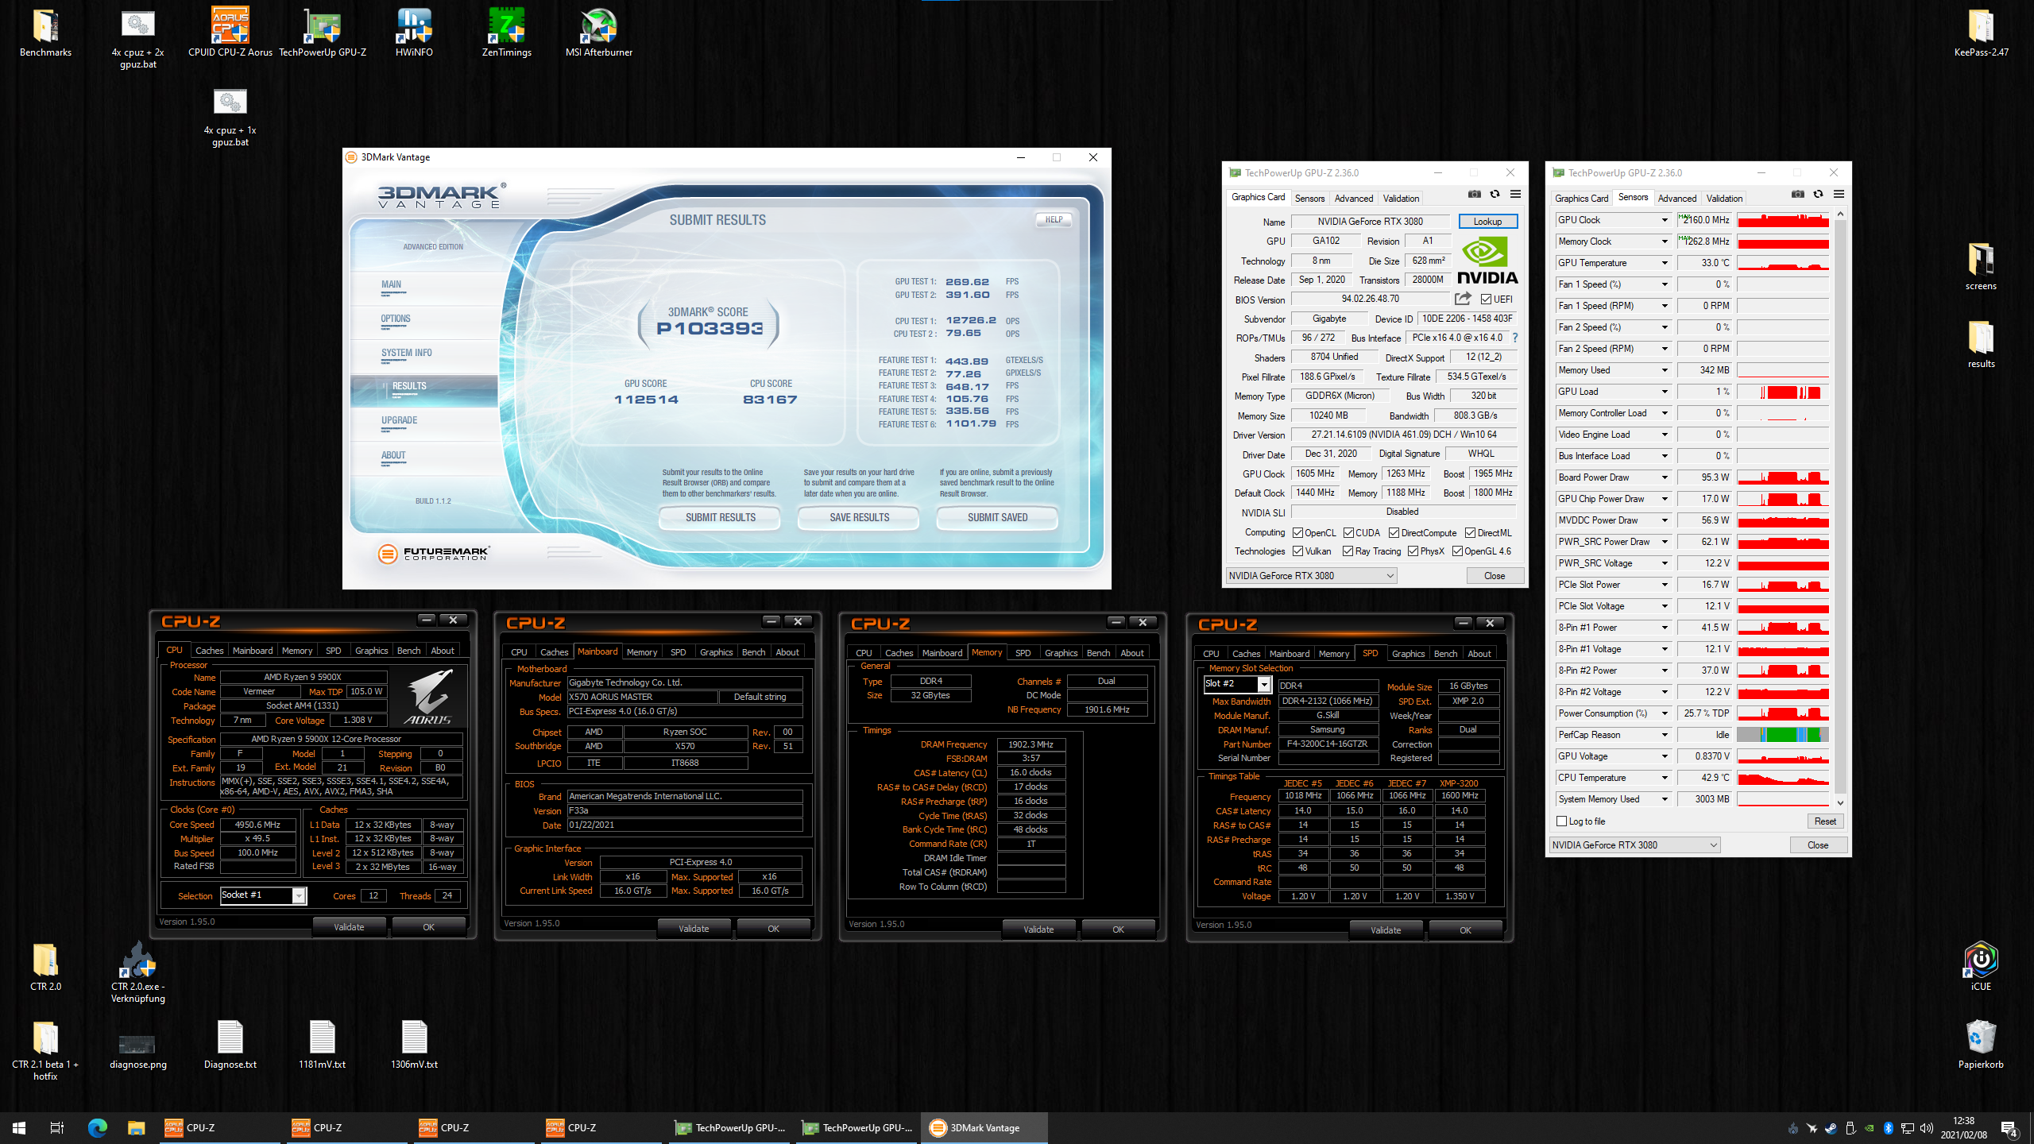Click the PerfCap Reason colored graph bar
Image resolution: width=2034 pixels, height=1144 pixels.
point(1783,735)
